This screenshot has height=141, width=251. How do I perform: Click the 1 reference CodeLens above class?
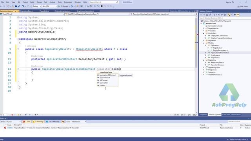(31, 46)
